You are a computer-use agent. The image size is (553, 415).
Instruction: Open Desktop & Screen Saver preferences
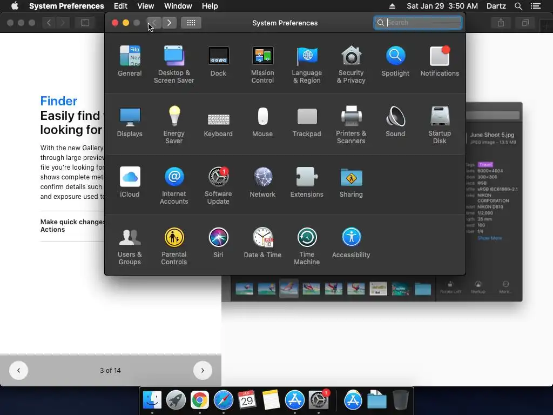click(x=174, y=64)
